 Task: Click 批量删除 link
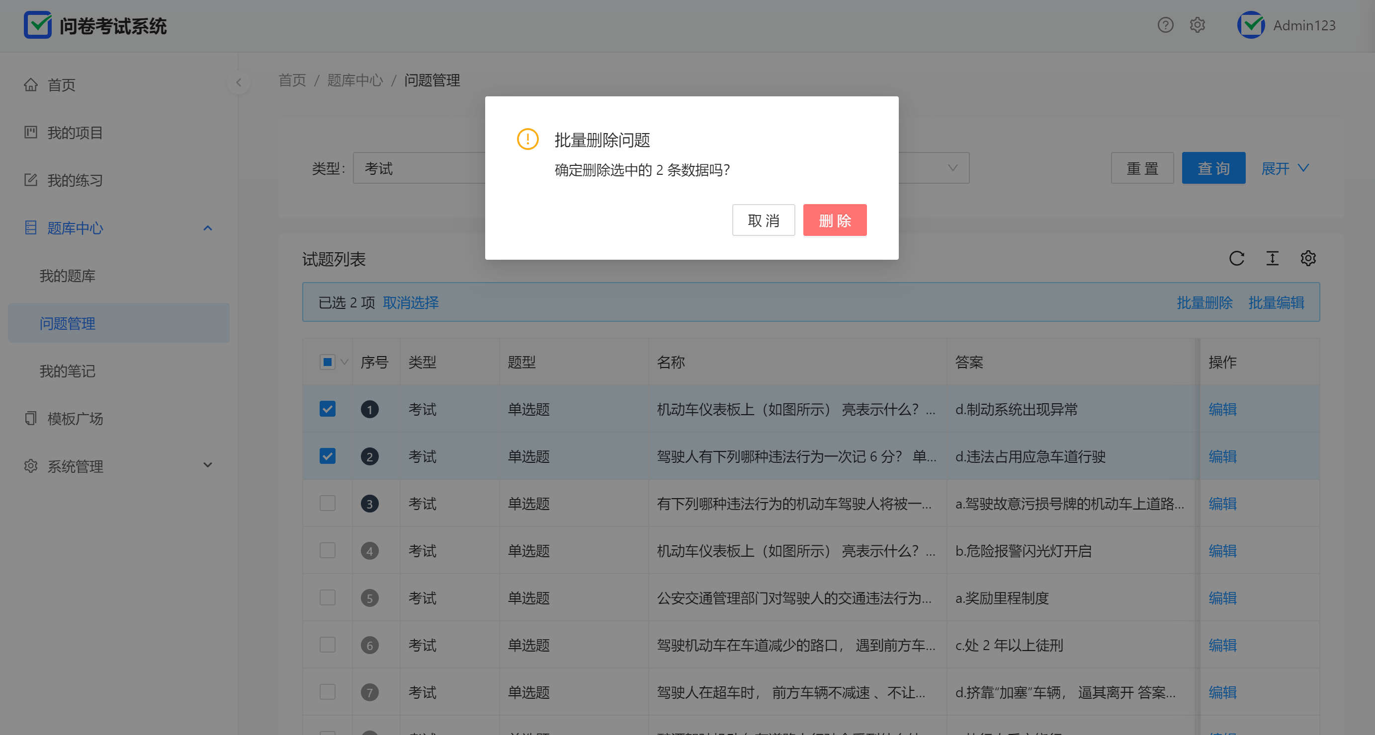click(x=1204, y=303)
